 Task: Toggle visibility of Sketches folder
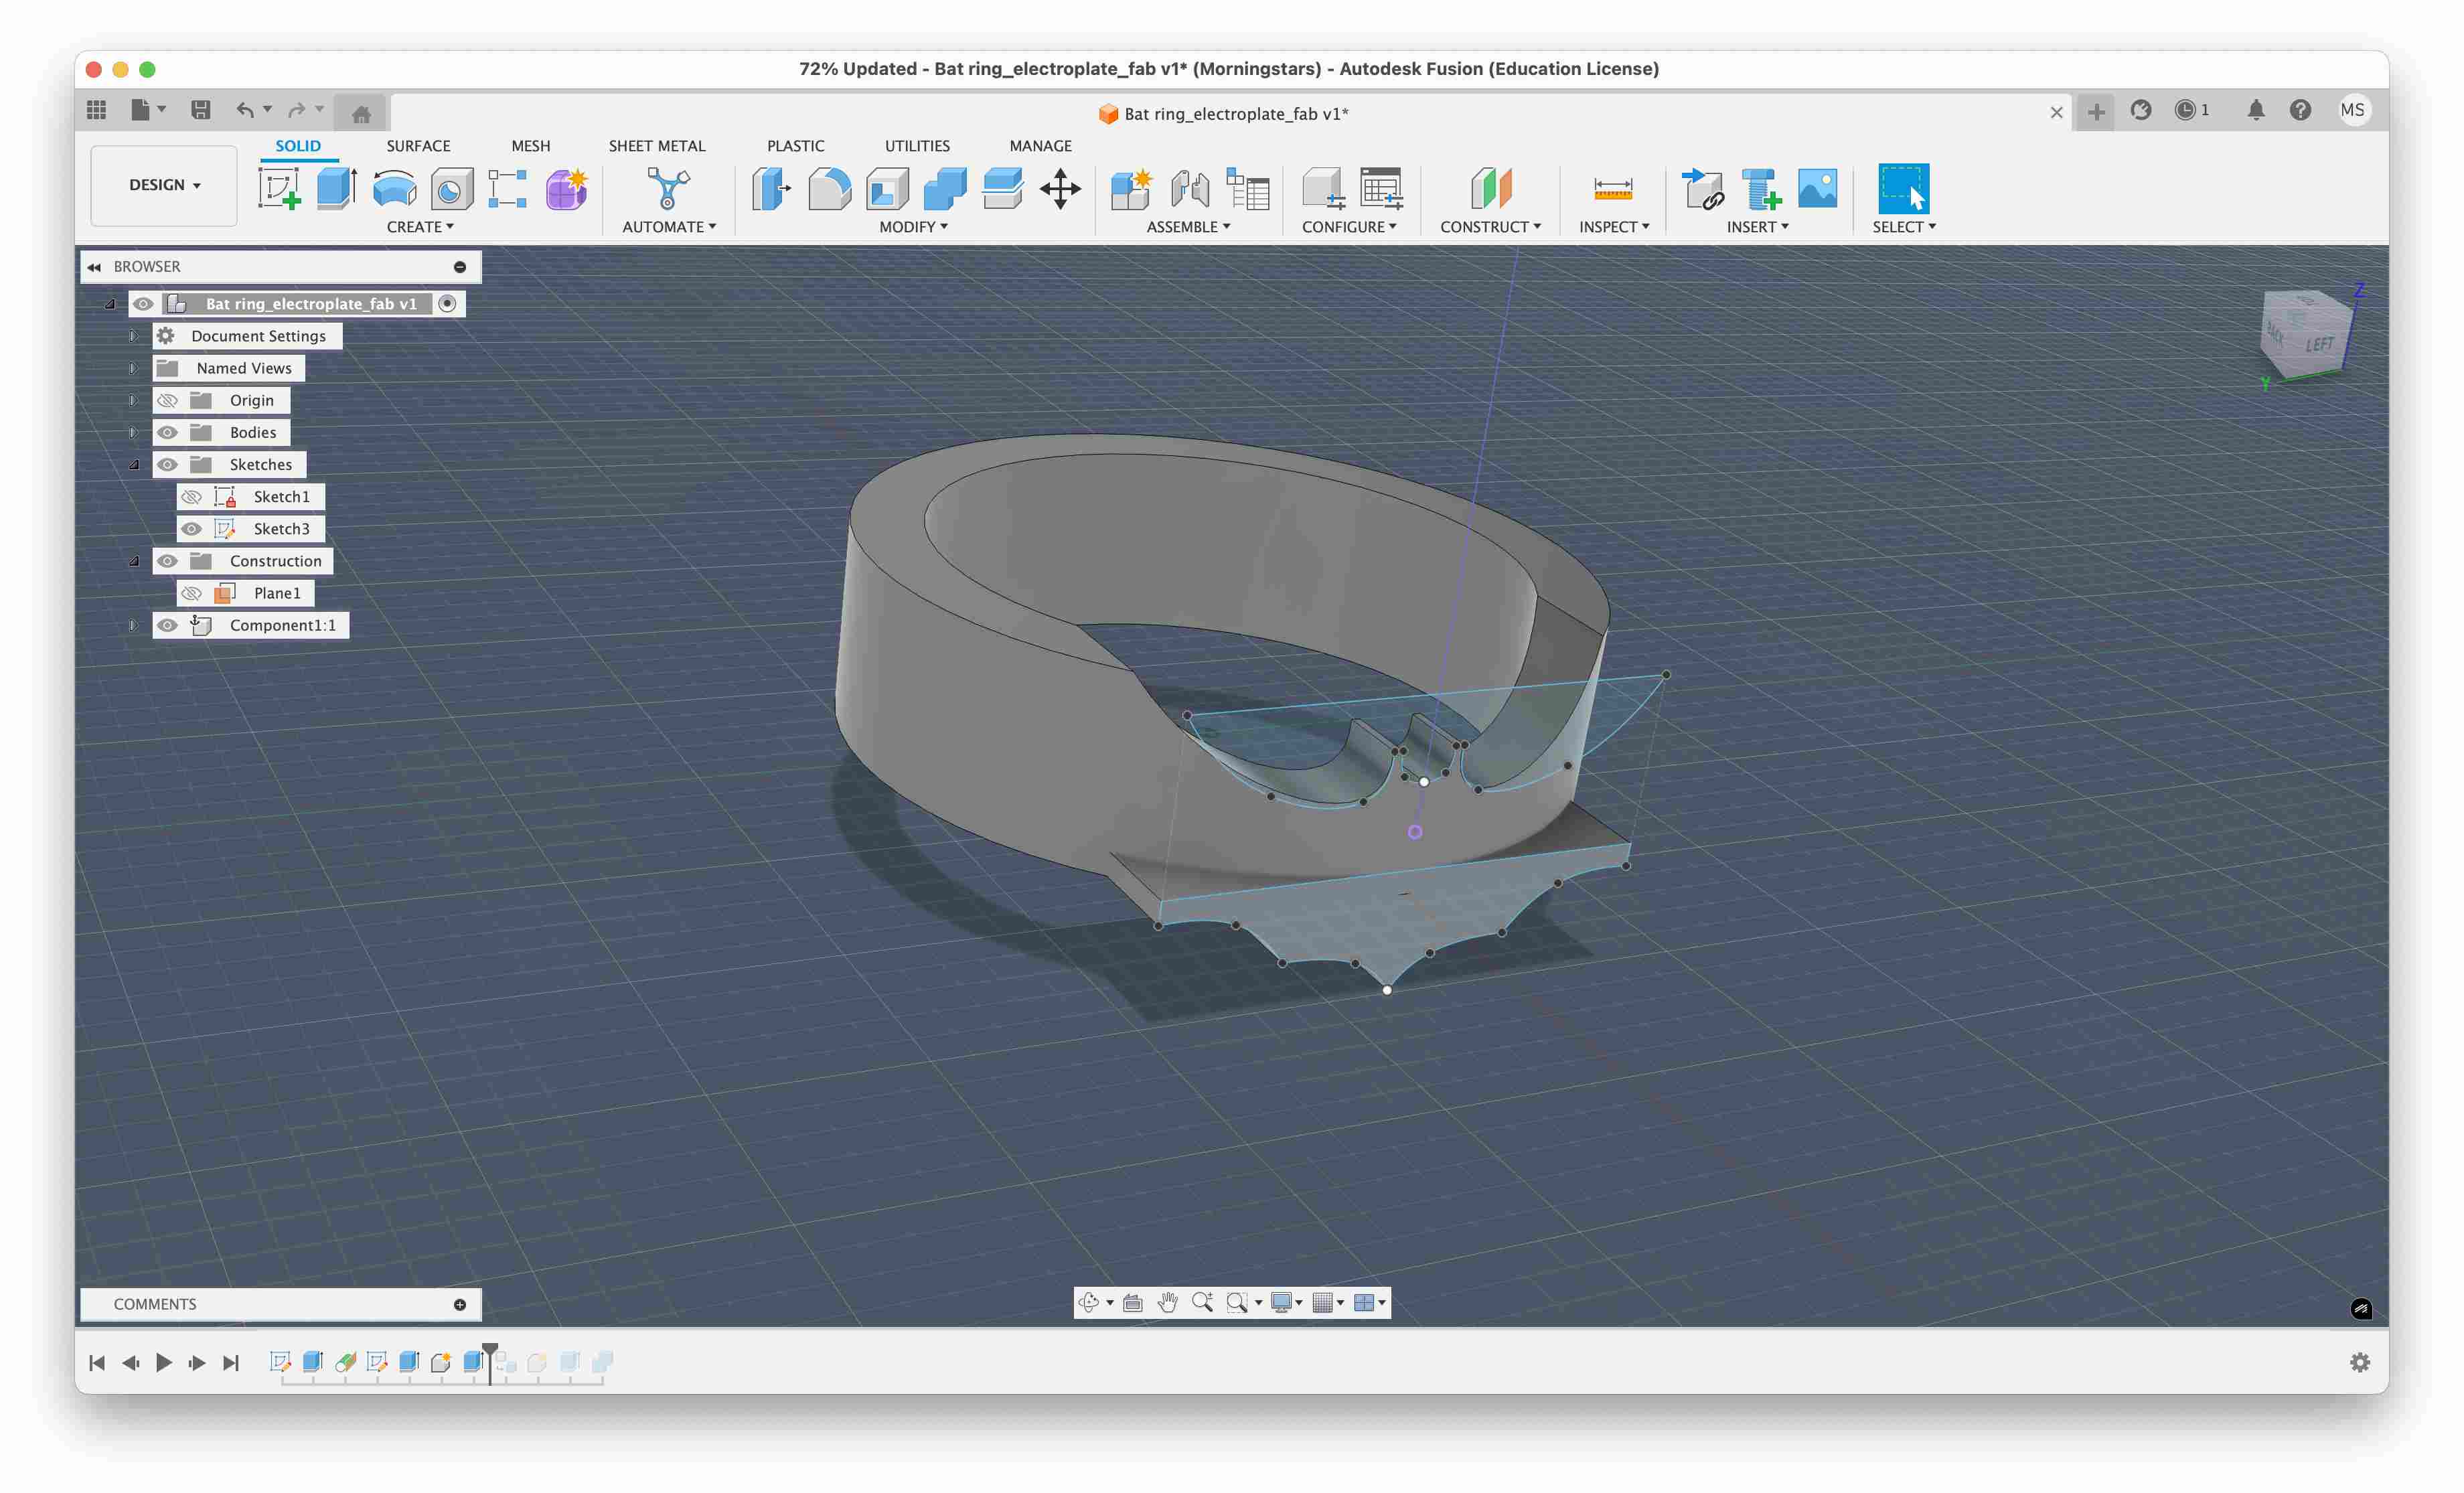pyautogui.click(x=167, y=464)
